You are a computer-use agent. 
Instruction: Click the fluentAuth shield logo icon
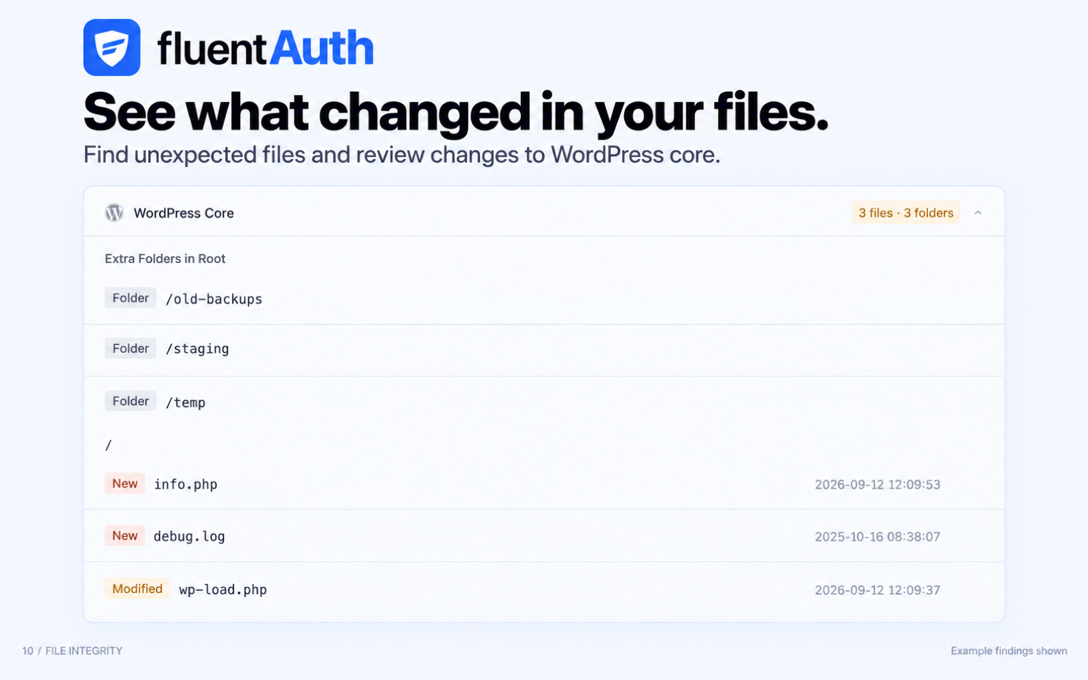tap(112, 48)
